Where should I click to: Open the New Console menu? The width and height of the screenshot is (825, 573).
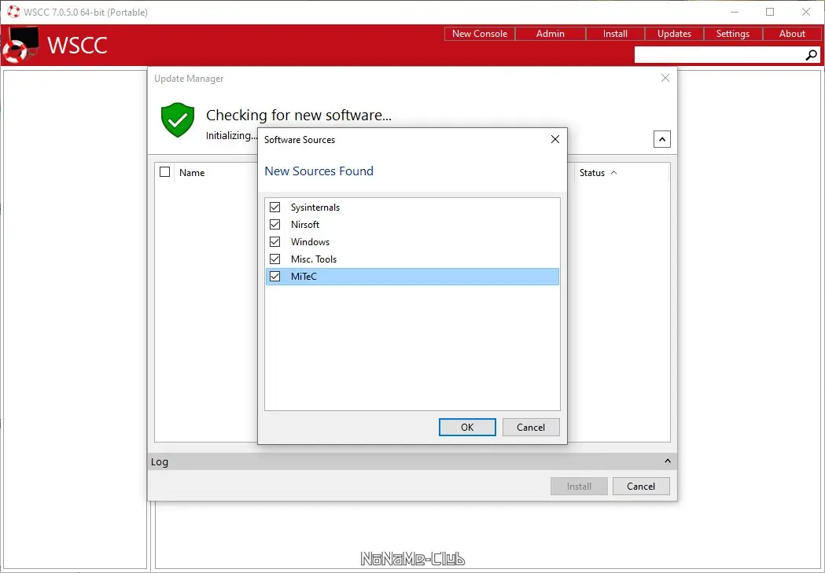pos(479,34)
